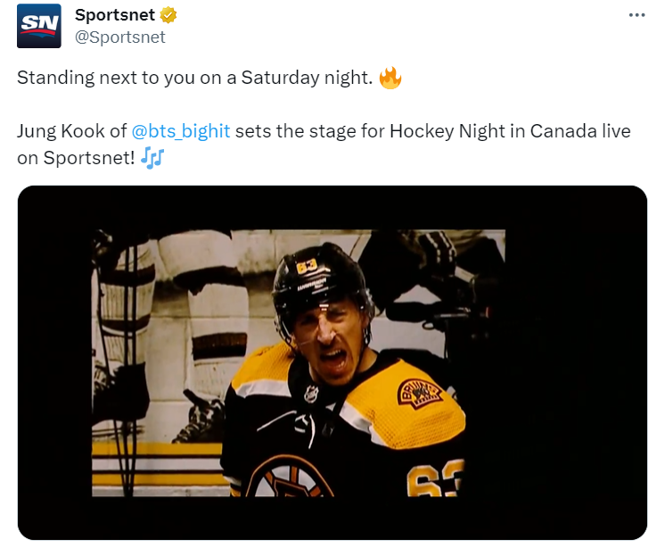The image size is (665, 556).
Task: Click the NHL shield on the jersey collar
Action: coord(311,393)
